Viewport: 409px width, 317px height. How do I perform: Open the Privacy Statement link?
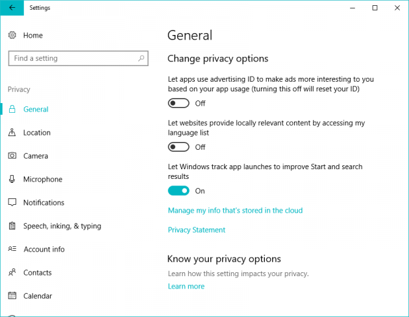click(197, 230)
